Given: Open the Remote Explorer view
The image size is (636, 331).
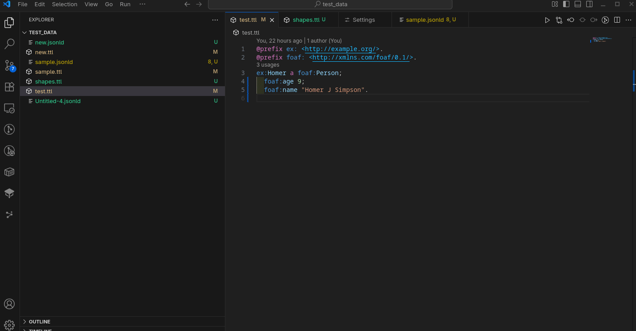Looking at the screenshot, I should (x=9, y=108).
